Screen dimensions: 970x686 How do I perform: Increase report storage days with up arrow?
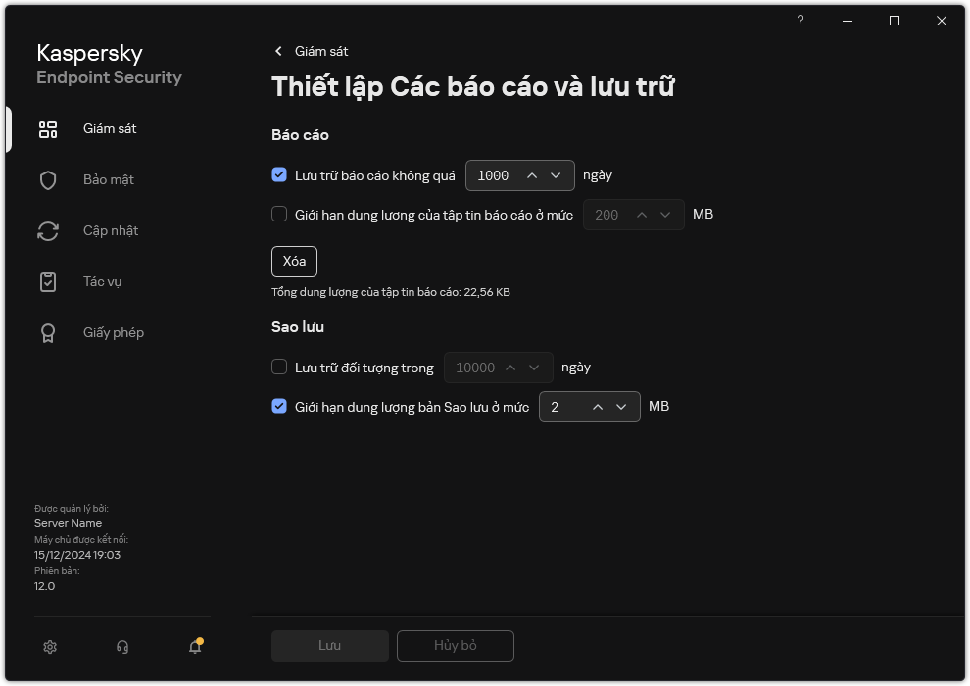click(532, 175)
